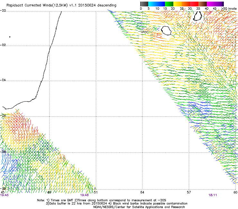Click the 51 longitude axis label
Viewport: 238px width, 209px height.
[x=96, y=192]
